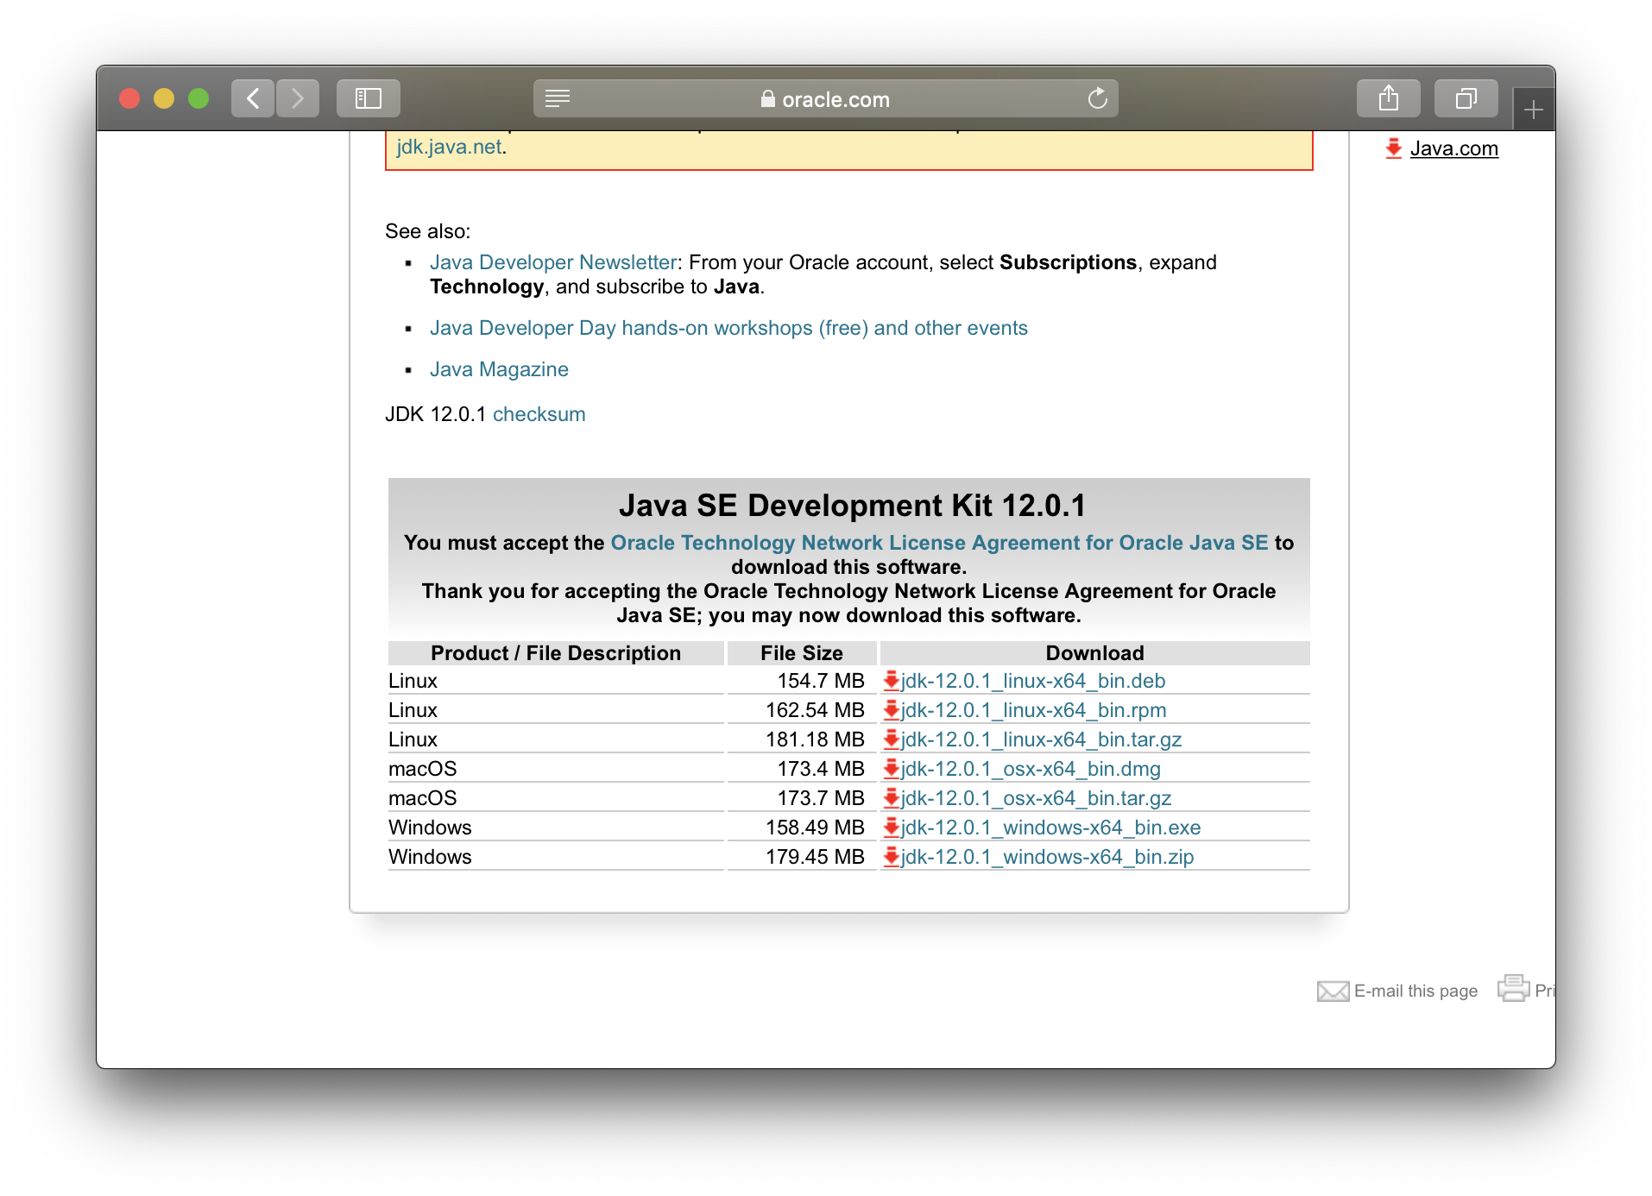Download jdk-12.0.1_linux-x64_bin.deb
This screenshot has width=1652, height=1196.
pos(1032,681)
